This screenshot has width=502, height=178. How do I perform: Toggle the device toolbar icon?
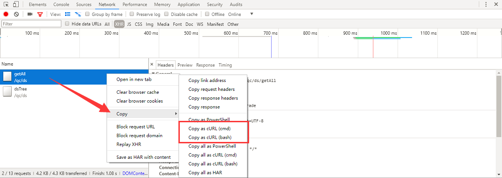pyautogui.click(x=16, y=5)
